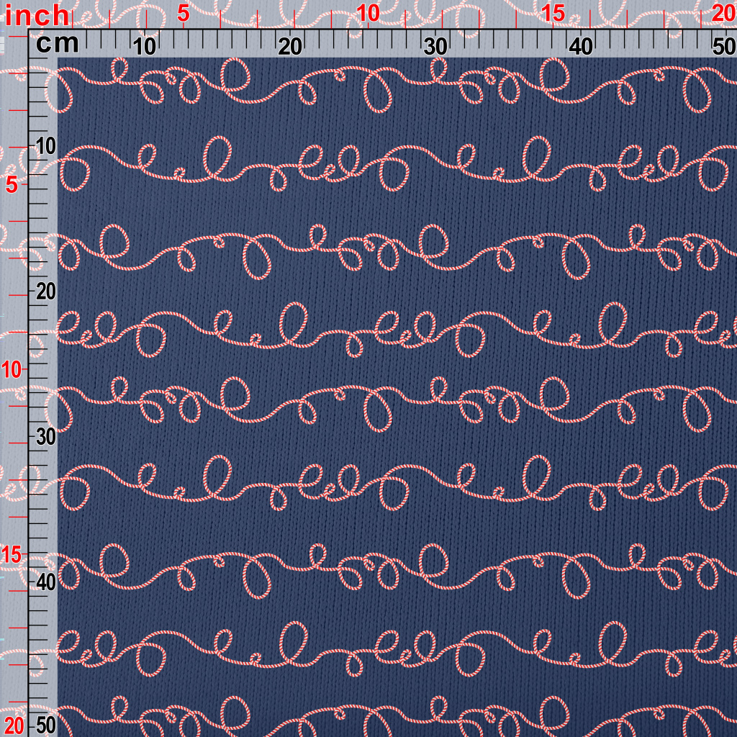Click the 30 cm mark on left ruler
The height and width of the screenshot is (737, 737).
click(45, 437)
